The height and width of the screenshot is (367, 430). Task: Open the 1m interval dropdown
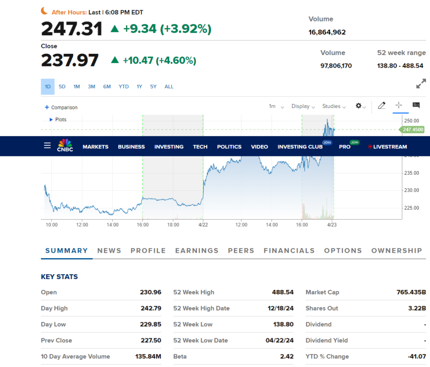coord(276,107)
